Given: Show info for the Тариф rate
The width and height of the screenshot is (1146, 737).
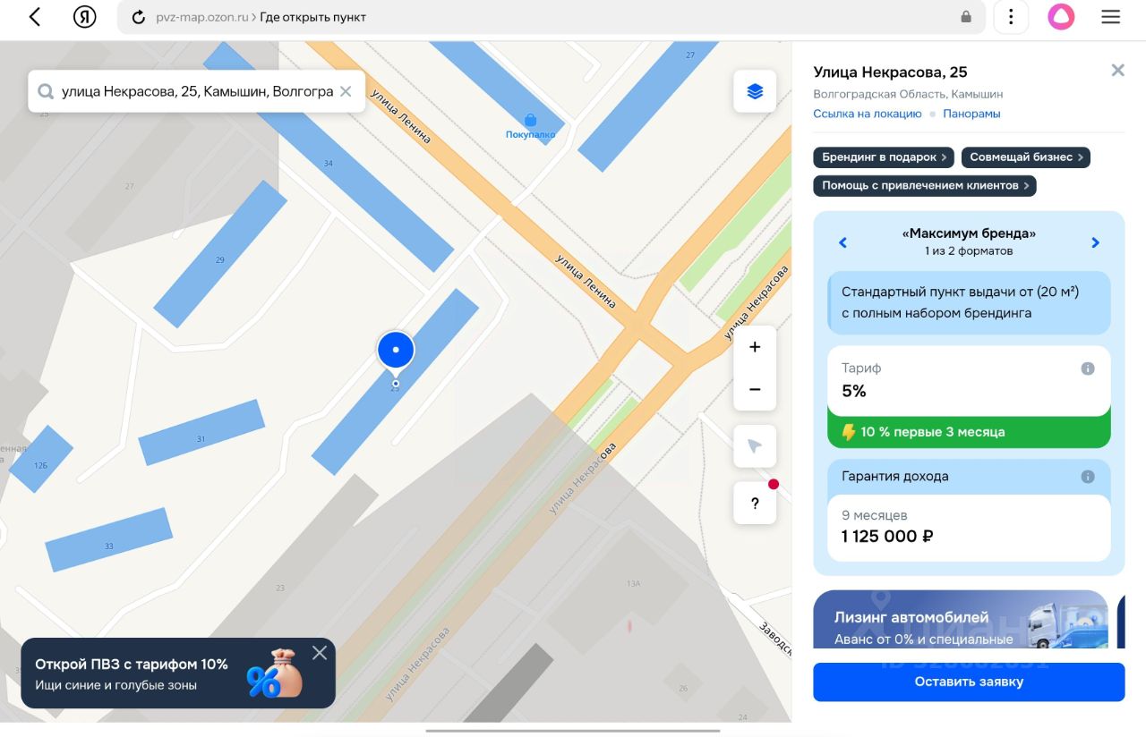Looking at the screenshot, I should point(1088,368).
